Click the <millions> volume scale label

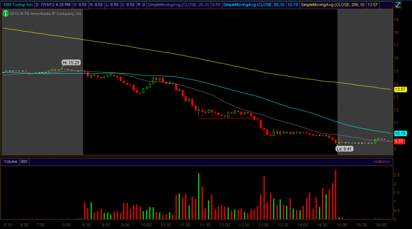pyautogui.click(x=382, y=162)
